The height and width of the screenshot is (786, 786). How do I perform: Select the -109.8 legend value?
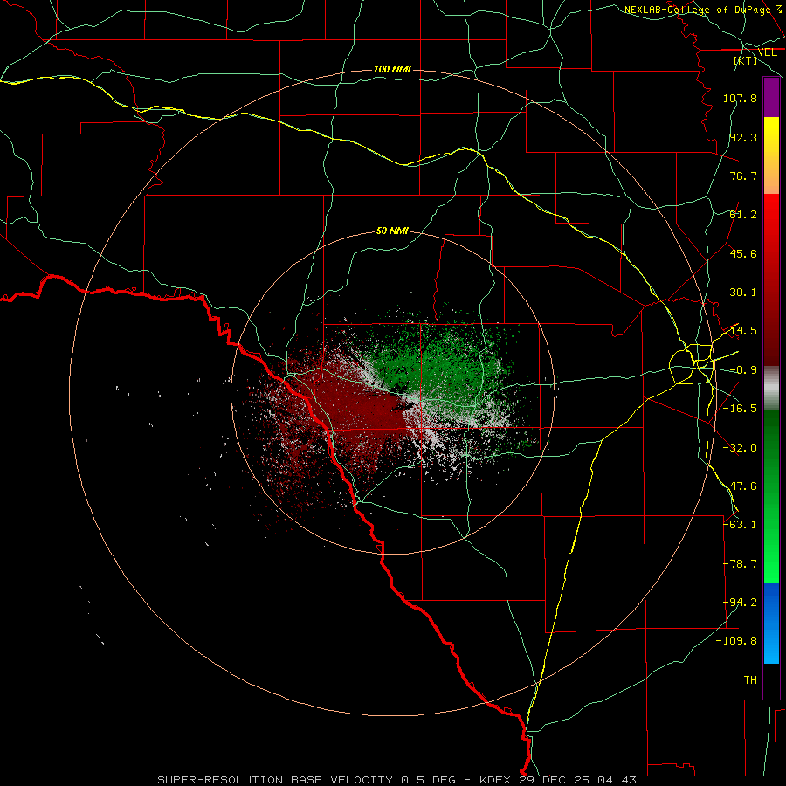(x=736, y=641)
